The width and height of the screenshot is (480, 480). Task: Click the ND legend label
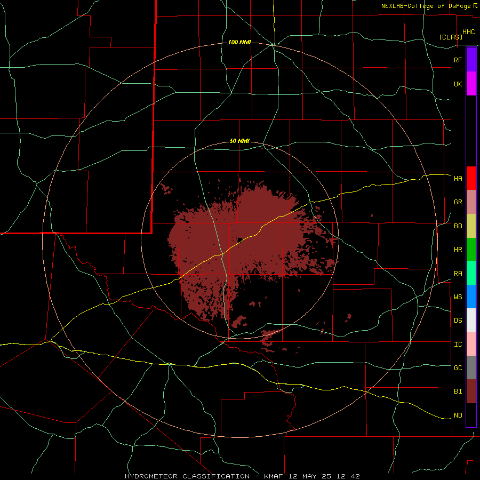[458, 415]
